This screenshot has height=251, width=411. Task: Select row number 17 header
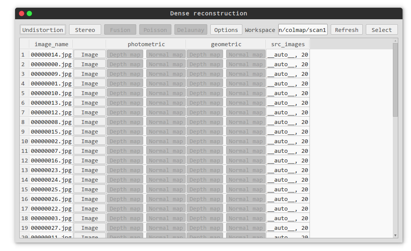point(24,208)
